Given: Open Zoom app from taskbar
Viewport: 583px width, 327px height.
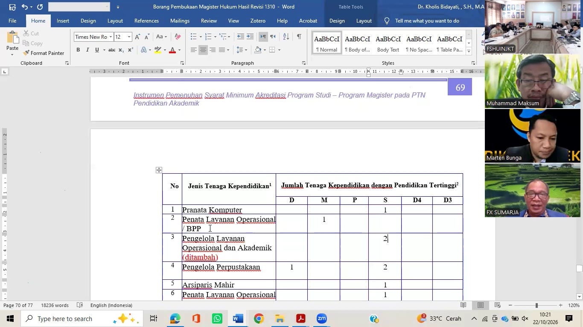Looking at the screenshot, I should (322, 318).
